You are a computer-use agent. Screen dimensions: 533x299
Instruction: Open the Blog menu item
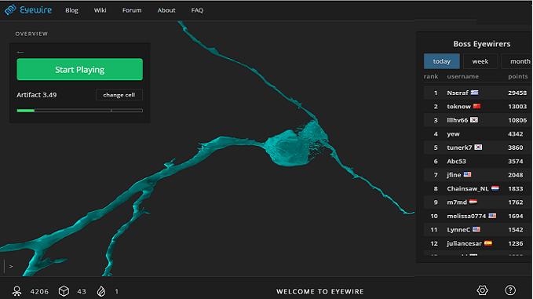click(71, 10)
